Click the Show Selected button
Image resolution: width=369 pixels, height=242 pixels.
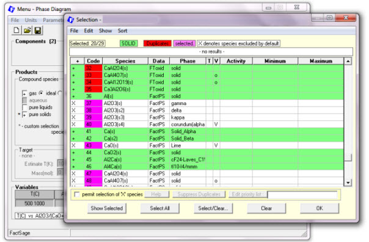click(107, 208)
